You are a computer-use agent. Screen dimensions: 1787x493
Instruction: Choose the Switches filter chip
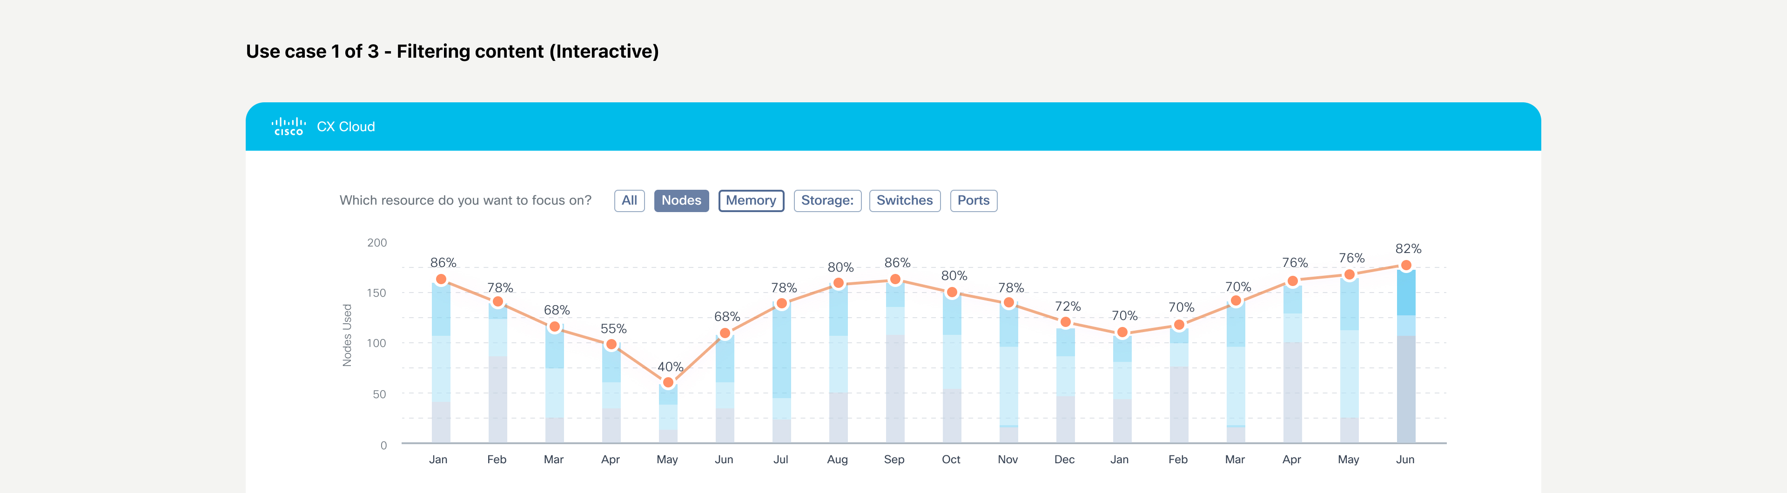[904, 200]
